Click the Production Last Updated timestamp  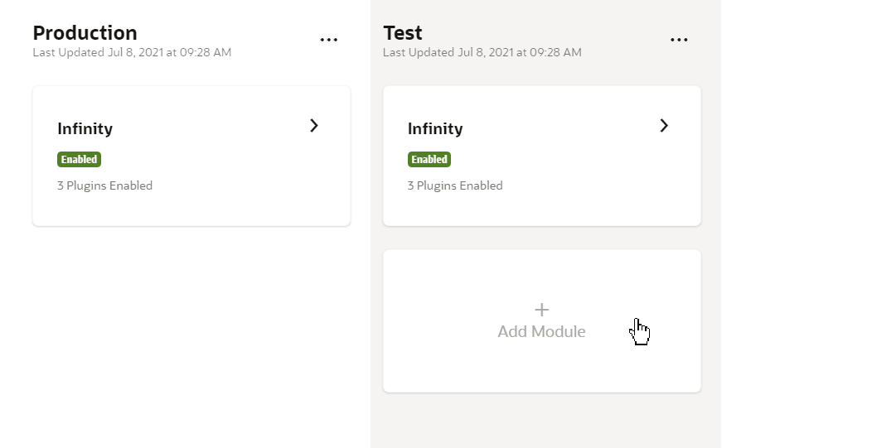[132, 53]
